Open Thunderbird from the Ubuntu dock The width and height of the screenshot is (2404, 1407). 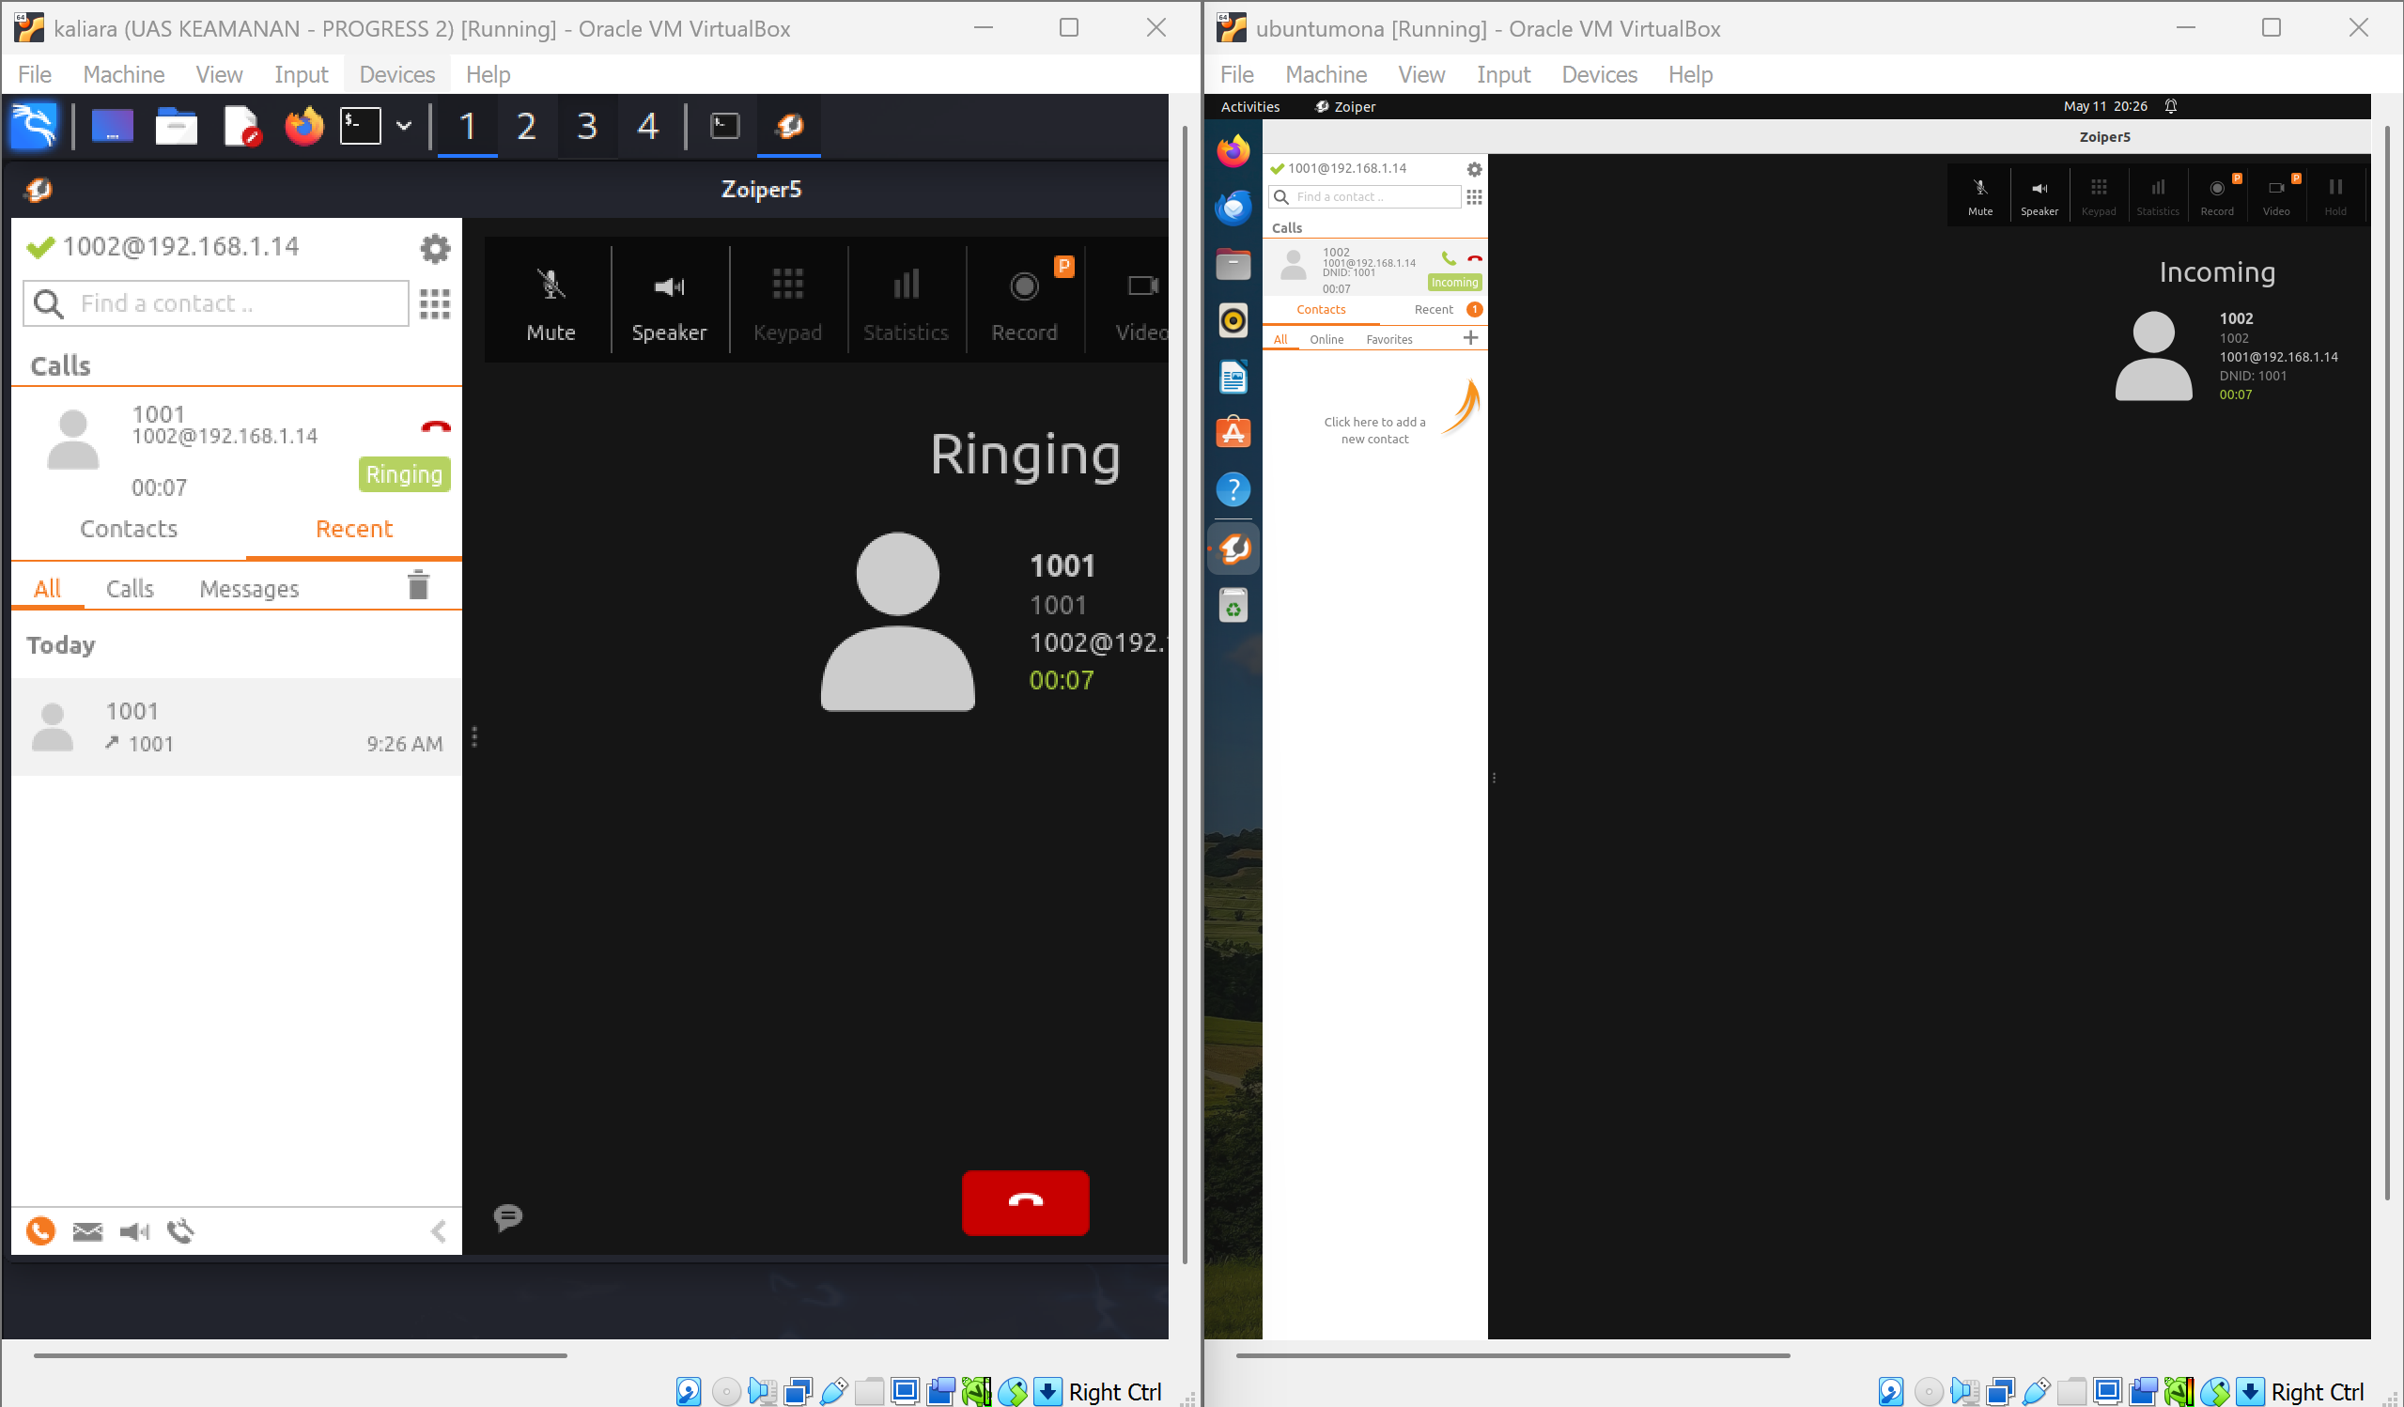1233,208
